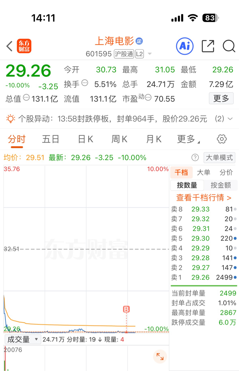
Task: Open the 东方财富 logo icon
Action: (24, 46)
